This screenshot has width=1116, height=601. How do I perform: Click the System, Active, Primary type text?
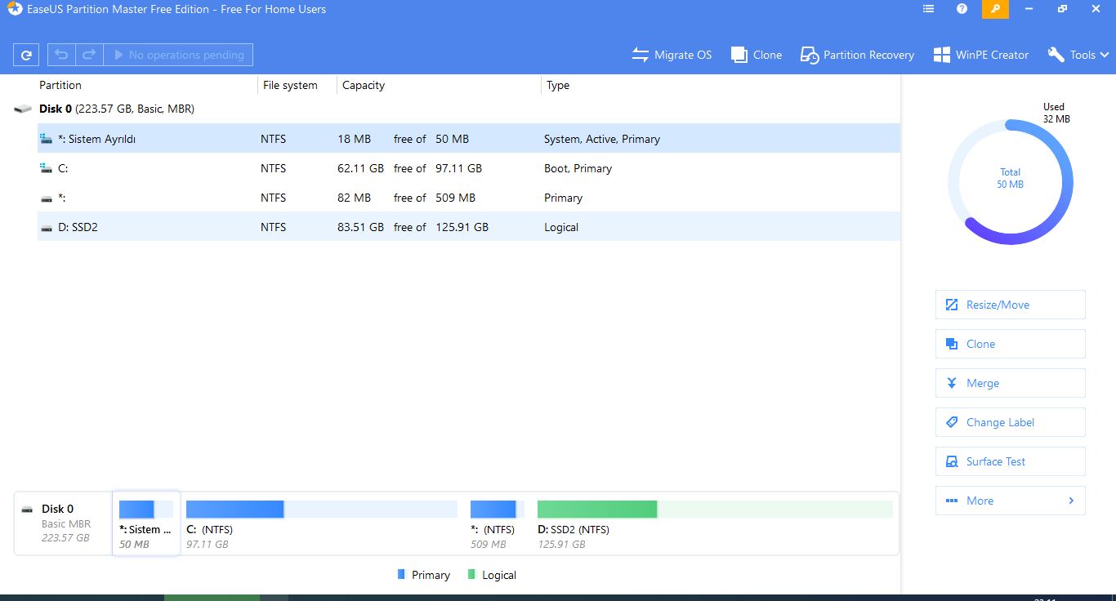[x=602, y=139]
